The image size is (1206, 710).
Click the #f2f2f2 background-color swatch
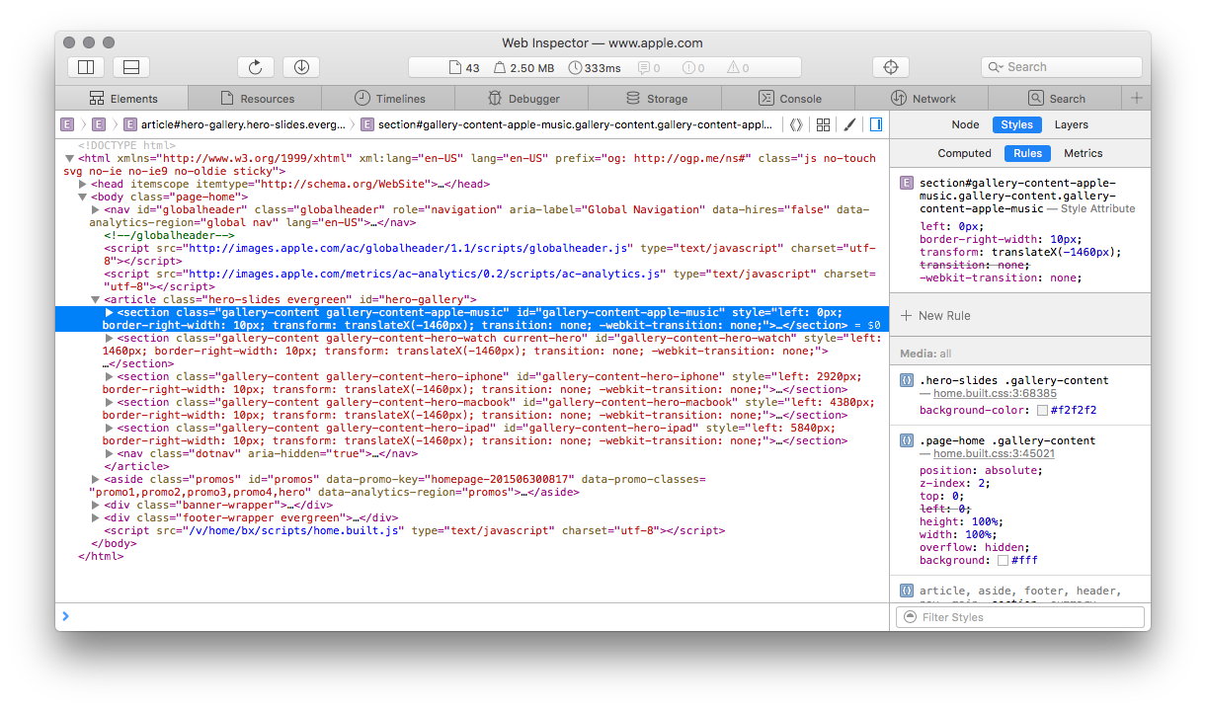click(1042, 410)
